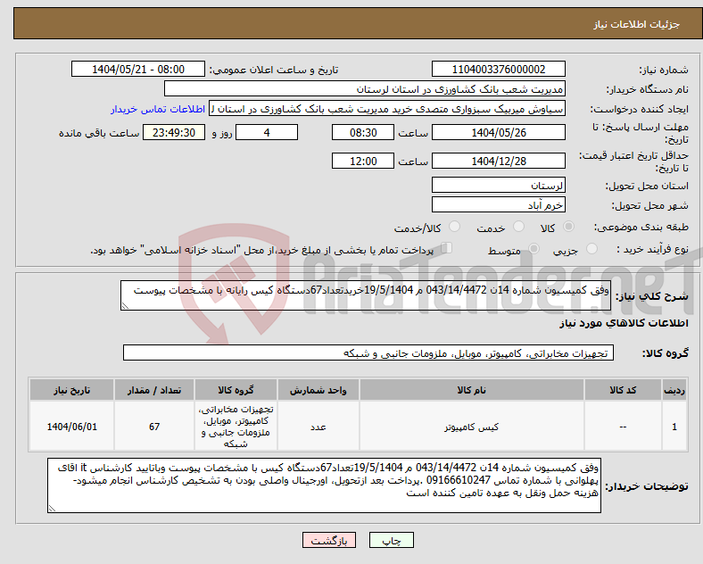Click the validity time field 12:00

[363, 161]
